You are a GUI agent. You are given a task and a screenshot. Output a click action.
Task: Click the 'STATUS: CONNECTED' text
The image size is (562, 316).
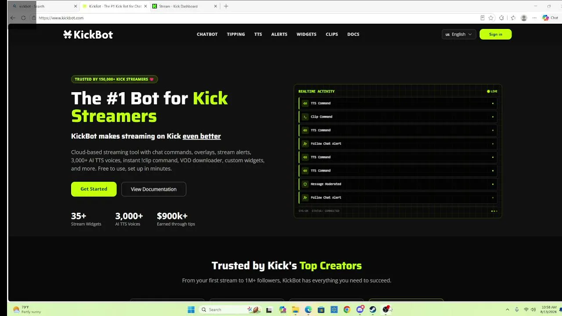pos(325,211)
